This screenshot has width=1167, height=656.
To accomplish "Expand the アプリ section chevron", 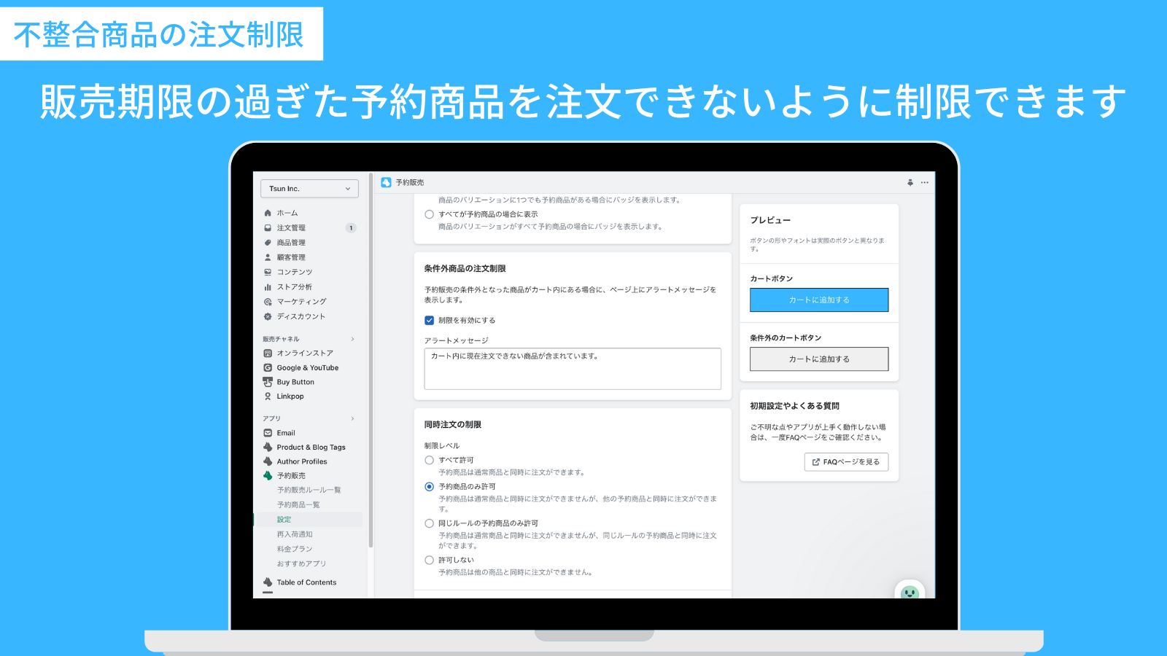I will click(x=352, y=418).
